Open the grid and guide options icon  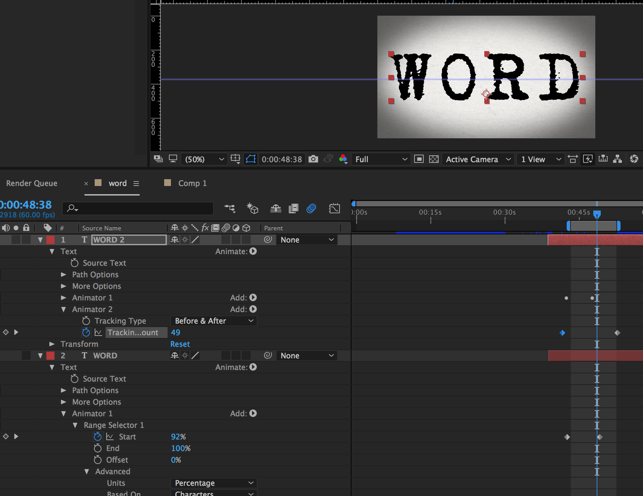point(235,159)
